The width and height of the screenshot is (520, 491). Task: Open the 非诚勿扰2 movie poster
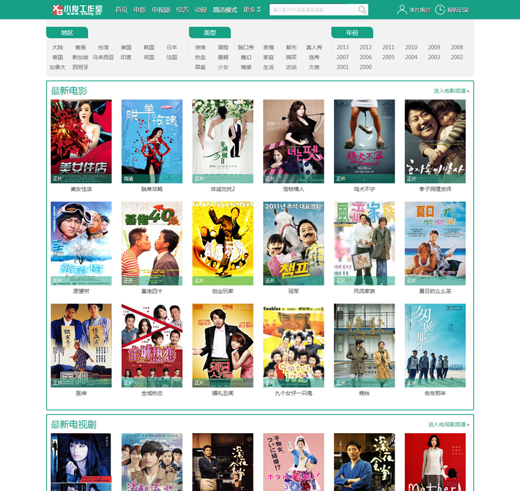click(223, 141)
